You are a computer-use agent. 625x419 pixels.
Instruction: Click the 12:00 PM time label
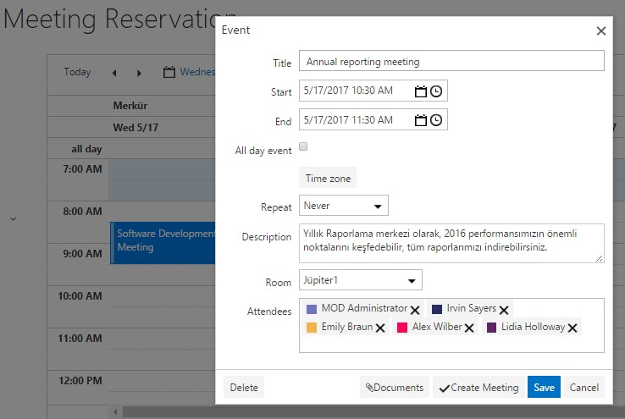pyautogui.click(x=80, y=380)
